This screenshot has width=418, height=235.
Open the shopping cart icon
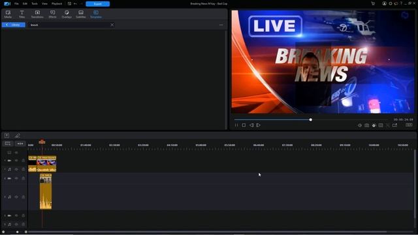pos(373,4)
